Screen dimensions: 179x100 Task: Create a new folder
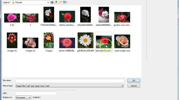coord(60,2)
